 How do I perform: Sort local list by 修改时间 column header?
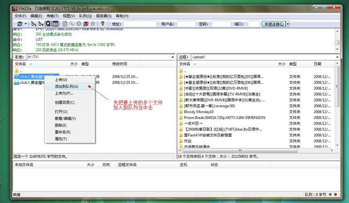(x=119, y=64)
